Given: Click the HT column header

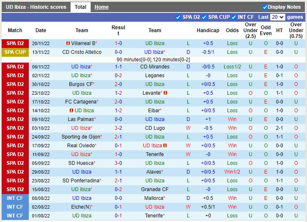Looking at the screenshot, I should tap(279, 30).
